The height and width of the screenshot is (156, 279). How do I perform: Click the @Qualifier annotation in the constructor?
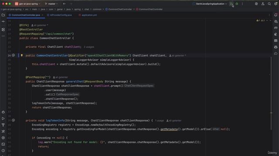(77, 55)
